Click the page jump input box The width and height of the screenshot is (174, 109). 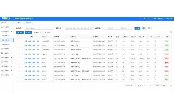click(x=168, y=85)
